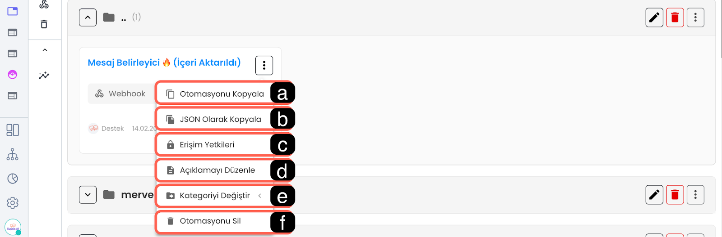
Task: Click the hierarchy tree icon in sidebar
Action: coord(13,154)
